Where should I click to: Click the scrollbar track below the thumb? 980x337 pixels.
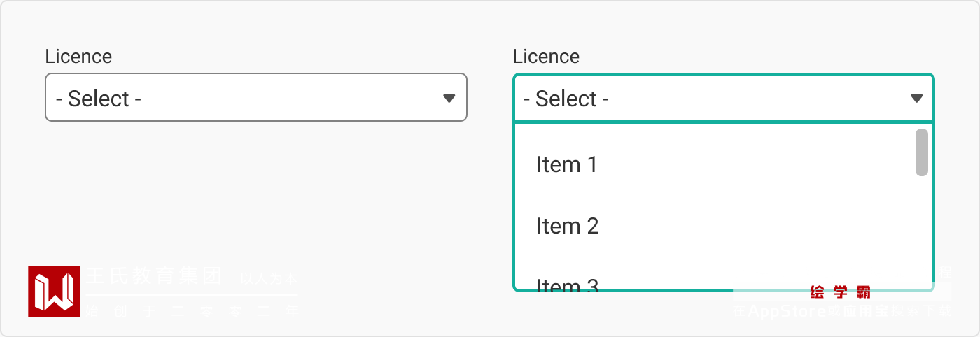pyautogui.click(x=922, y=231)
